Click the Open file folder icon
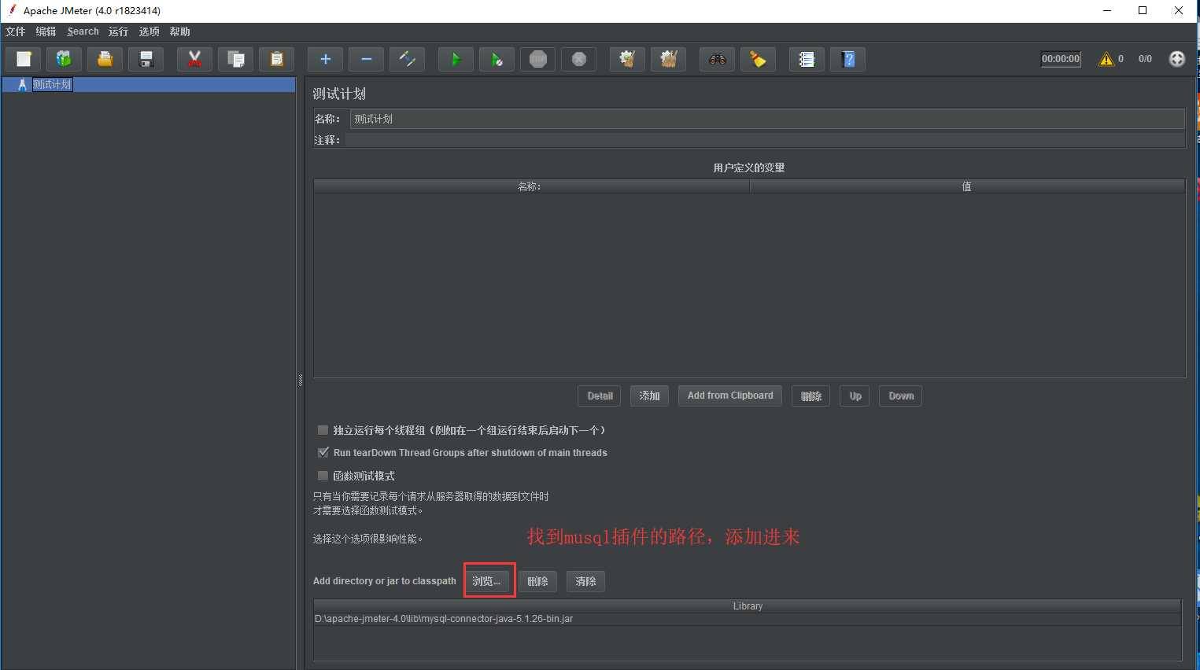The width and height of the screenshot is (1200, 670). click(105, 59)
